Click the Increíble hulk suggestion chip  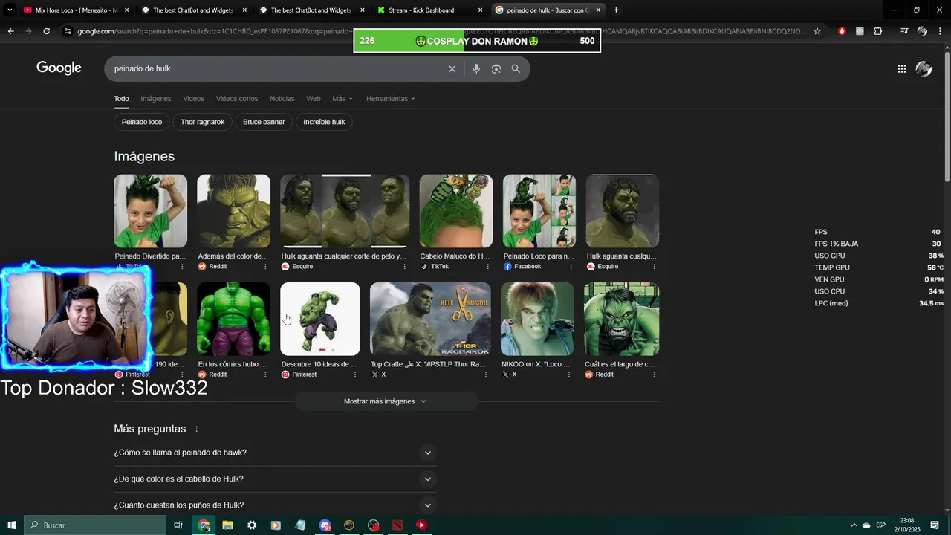click(x=324, y=122)
